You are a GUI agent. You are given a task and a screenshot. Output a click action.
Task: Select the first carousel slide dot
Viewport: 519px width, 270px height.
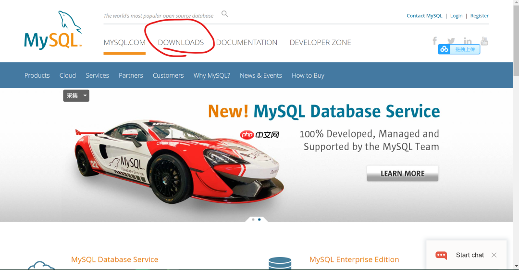tap(253, 219)
